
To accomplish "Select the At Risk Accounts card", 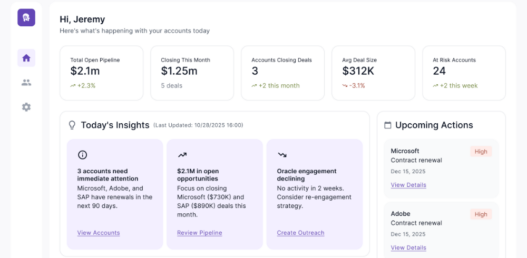I will click(464, 73).
